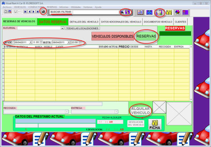Screen dimensions: 211x147
Task: Open the Archivos menu
Action: [7, 7]
